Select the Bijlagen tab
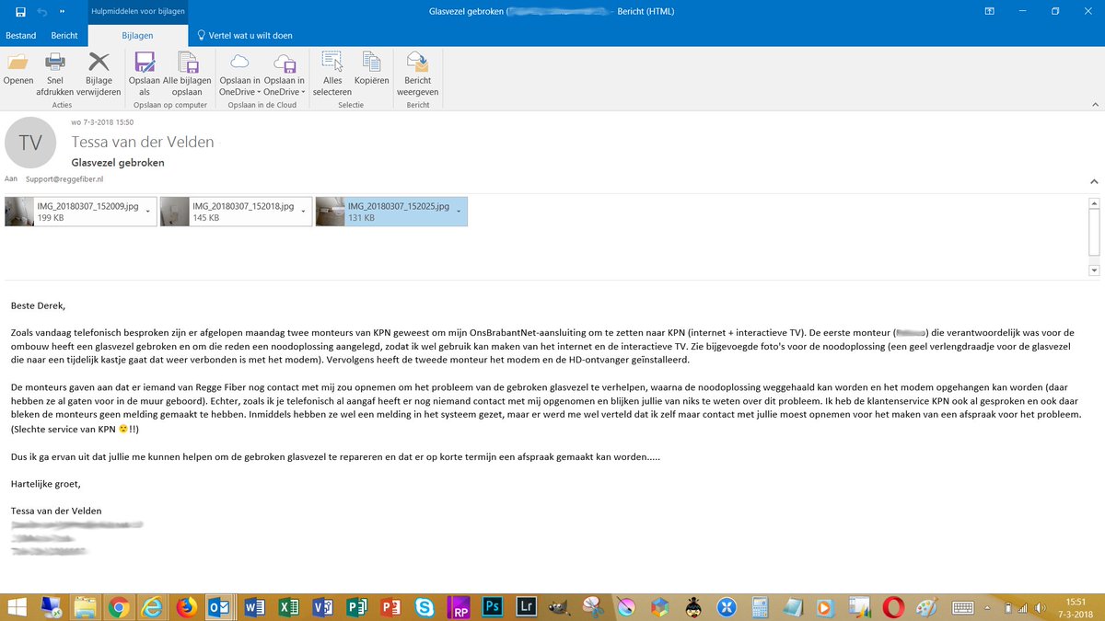The height and width of the screenshot is (621, 1105). click(x=138, y=36)
